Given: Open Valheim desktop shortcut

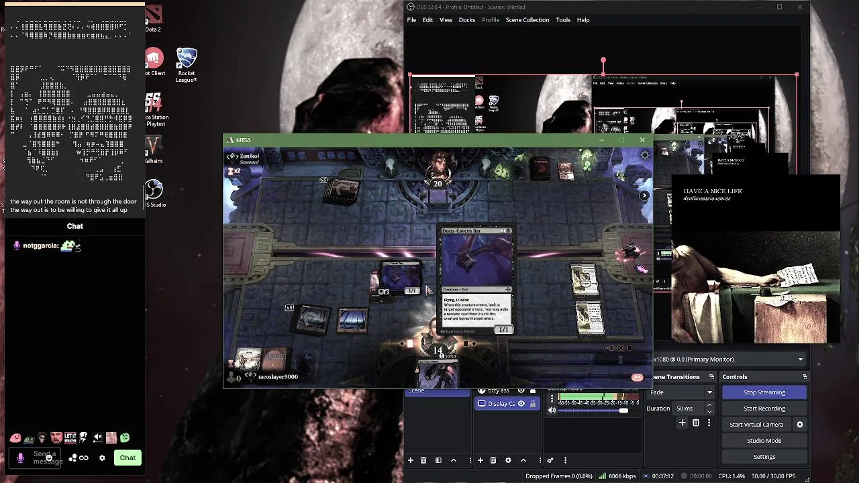Looking at the screenshot, I should click(x=154, y=150).
